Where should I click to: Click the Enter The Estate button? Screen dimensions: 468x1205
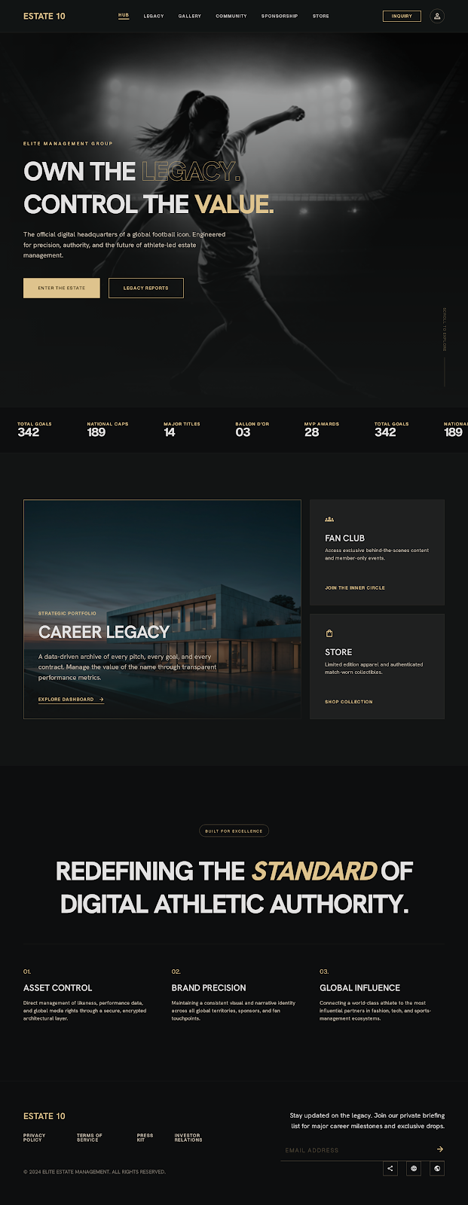click(x=62, y=288)
